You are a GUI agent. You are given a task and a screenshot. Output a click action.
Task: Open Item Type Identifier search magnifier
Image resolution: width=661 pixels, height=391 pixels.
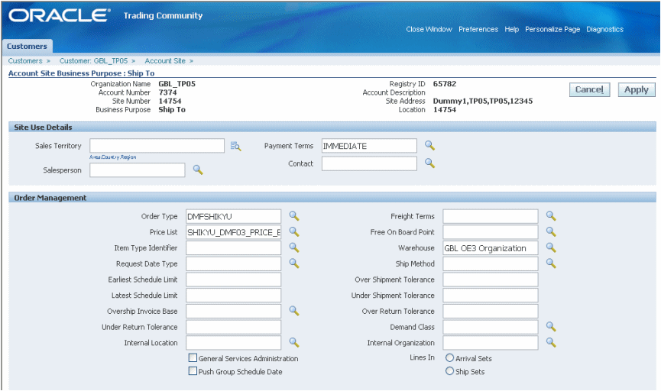[294, 247]
